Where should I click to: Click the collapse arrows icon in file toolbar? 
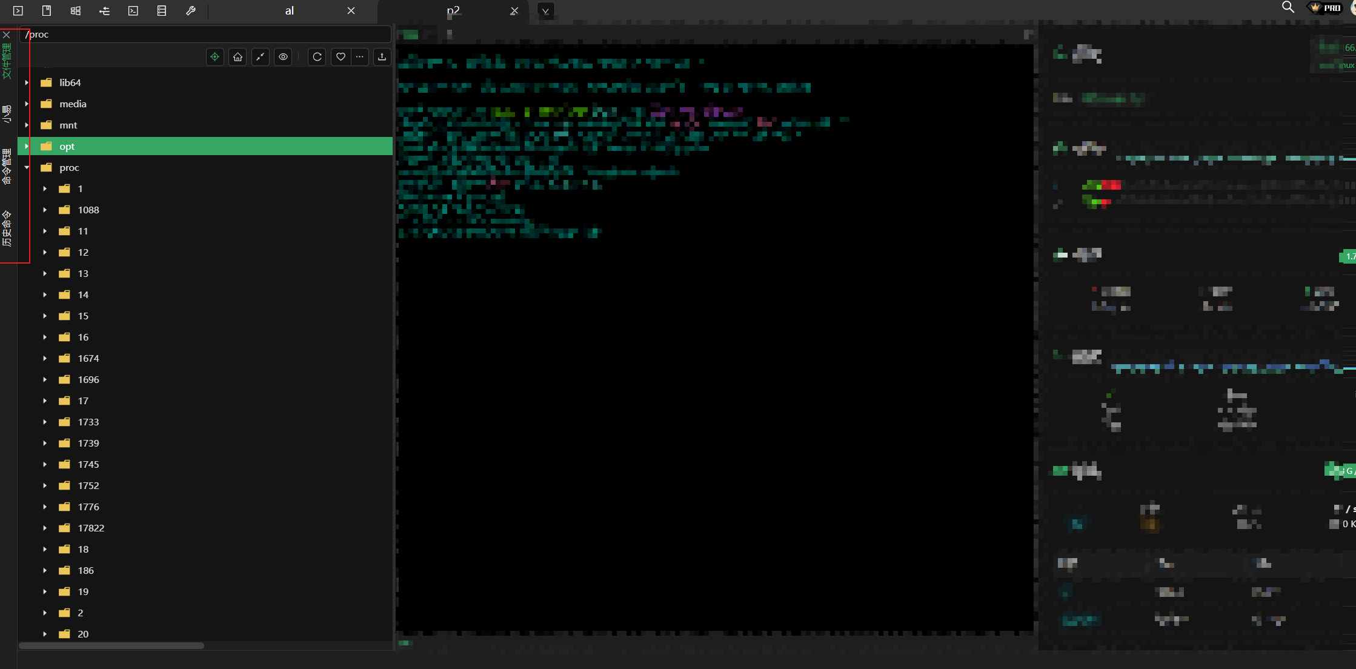click(261, 57)
